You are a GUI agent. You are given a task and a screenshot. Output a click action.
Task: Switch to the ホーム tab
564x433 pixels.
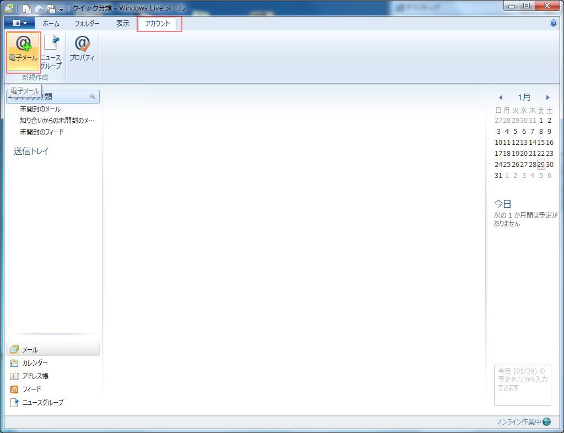tap(51, 24)
